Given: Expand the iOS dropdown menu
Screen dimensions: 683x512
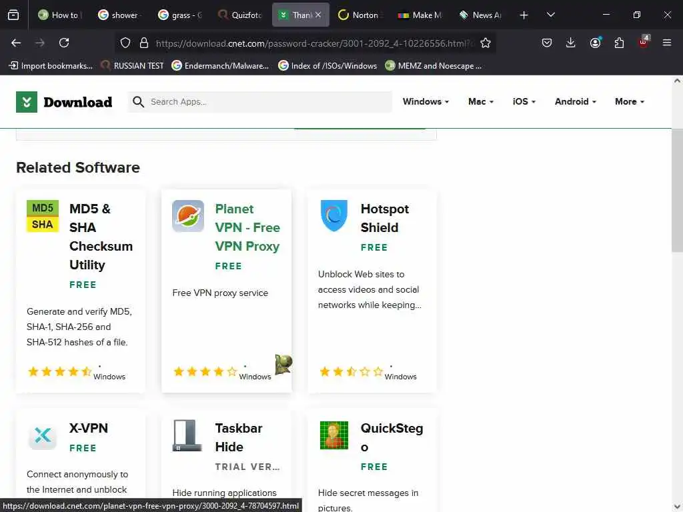Looking at the screenshot, I should 524,101.
